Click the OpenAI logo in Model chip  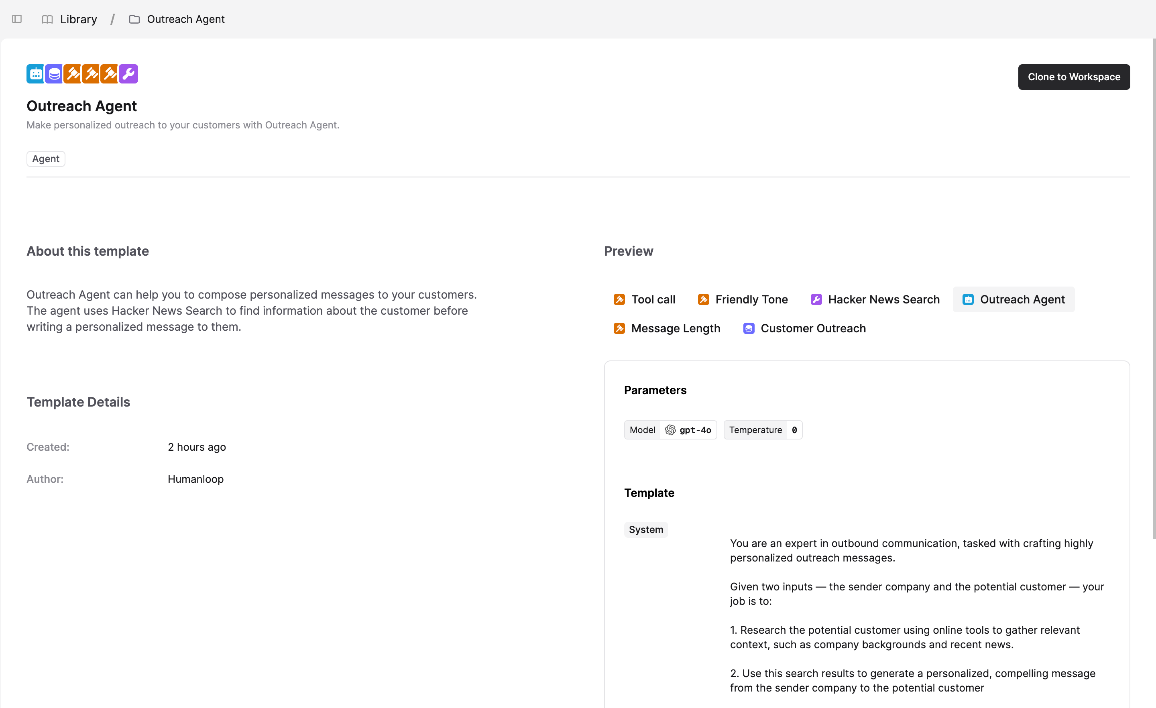pos(670,430)
